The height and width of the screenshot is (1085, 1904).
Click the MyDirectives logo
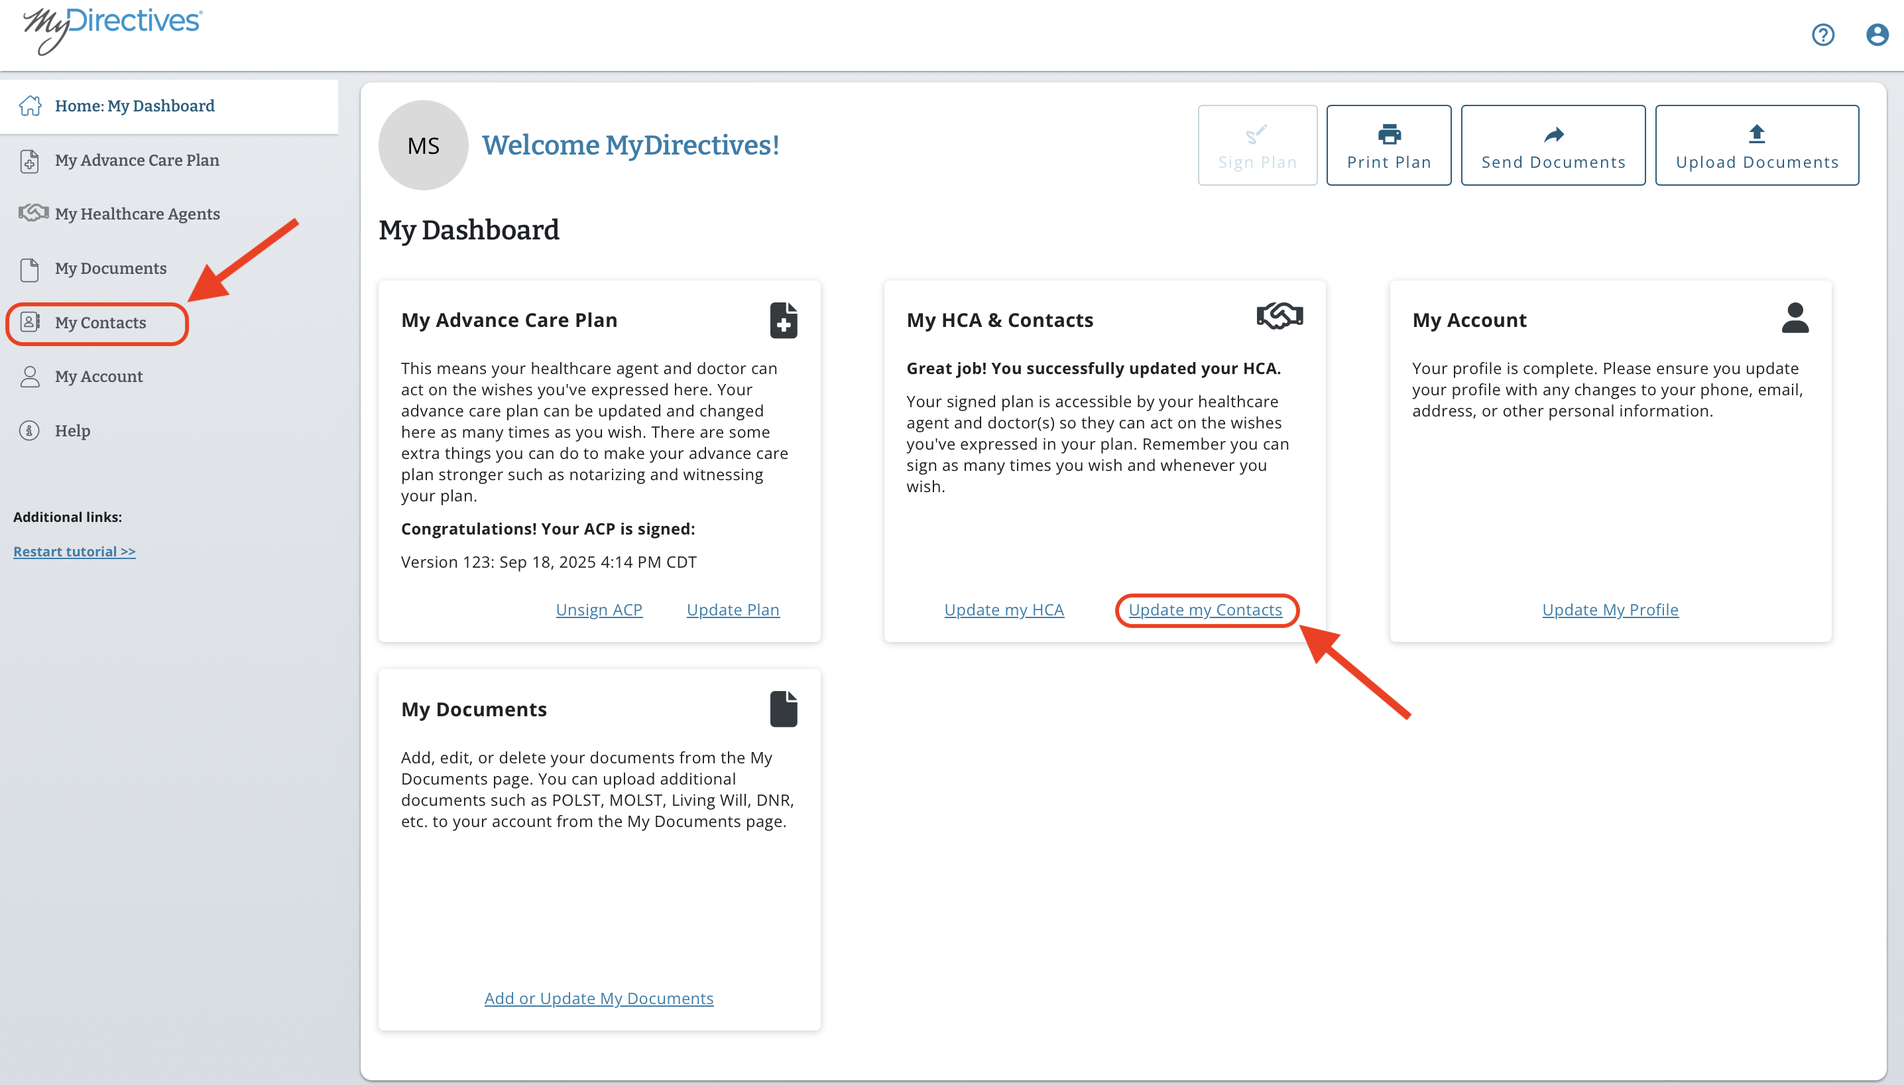[x=113, y=30]
